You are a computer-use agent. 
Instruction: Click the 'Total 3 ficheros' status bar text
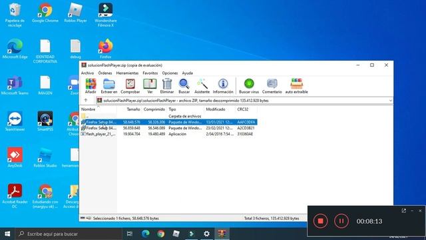pos(272,218)
